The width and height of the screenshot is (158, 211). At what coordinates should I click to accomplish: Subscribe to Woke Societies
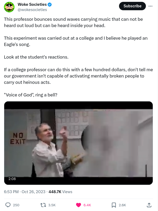pos(132,6)
